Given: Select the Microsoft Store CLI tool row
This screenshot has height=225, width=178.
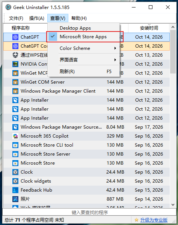Looking at the screenshot, I should point(86,145).
